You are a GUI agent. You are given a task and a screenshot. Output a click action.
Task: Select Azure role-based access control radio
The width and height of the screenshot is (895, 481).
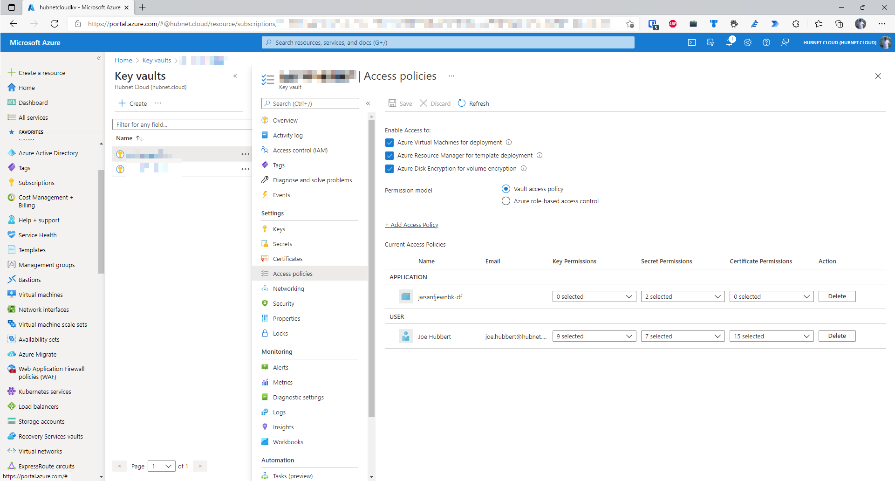pyautogui.click(x=506, y=201)
